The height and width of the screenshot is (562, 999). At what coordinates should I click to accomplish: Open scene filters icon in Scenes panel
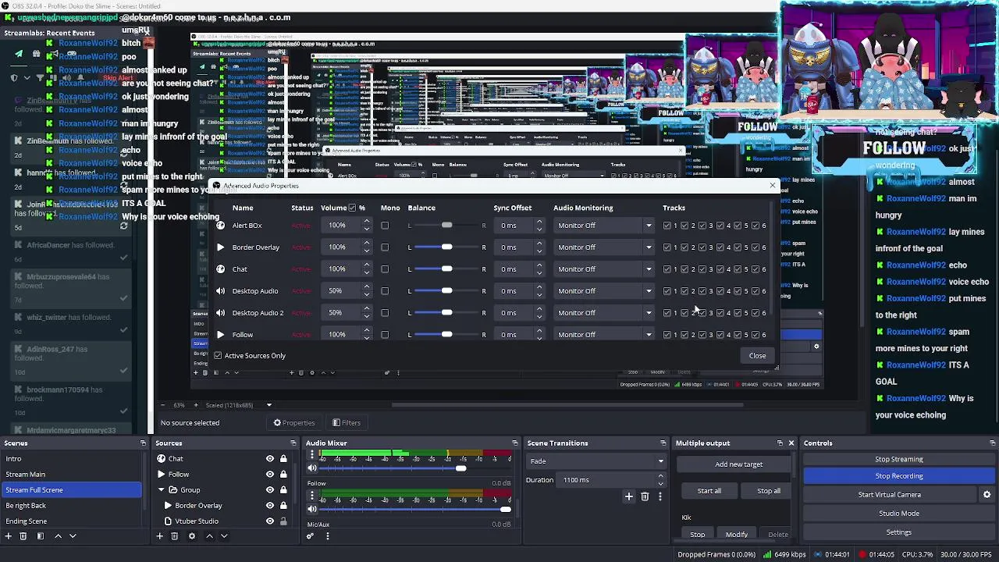pyautogui.click(x=40, y=536)
